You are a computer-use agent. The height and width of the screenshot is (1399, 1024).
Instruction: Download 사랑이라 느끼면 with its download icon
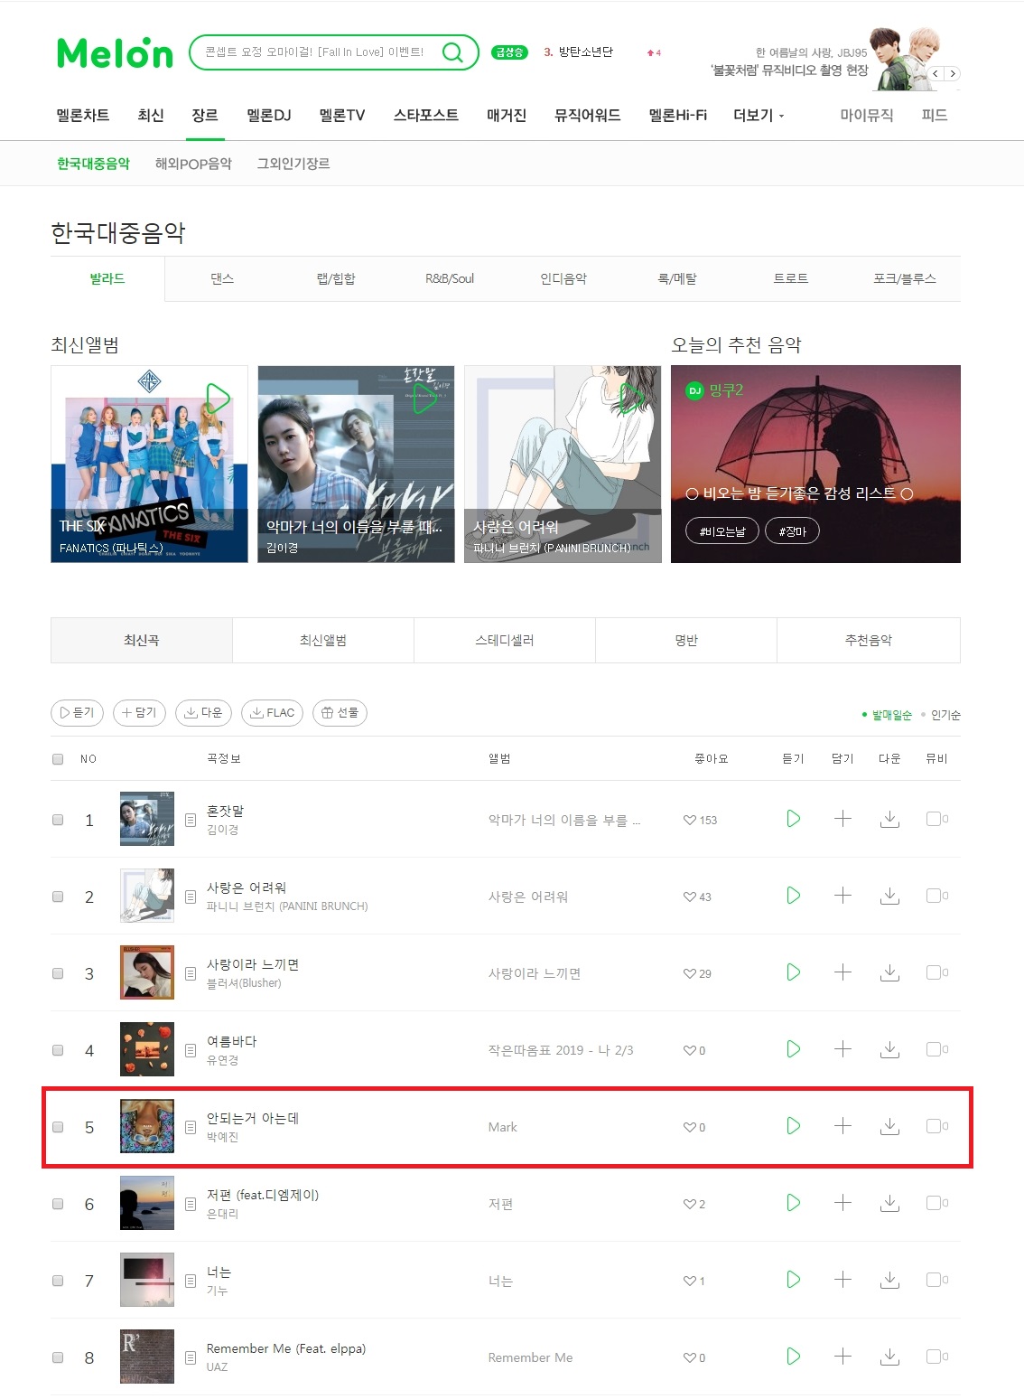click(889, 972)
